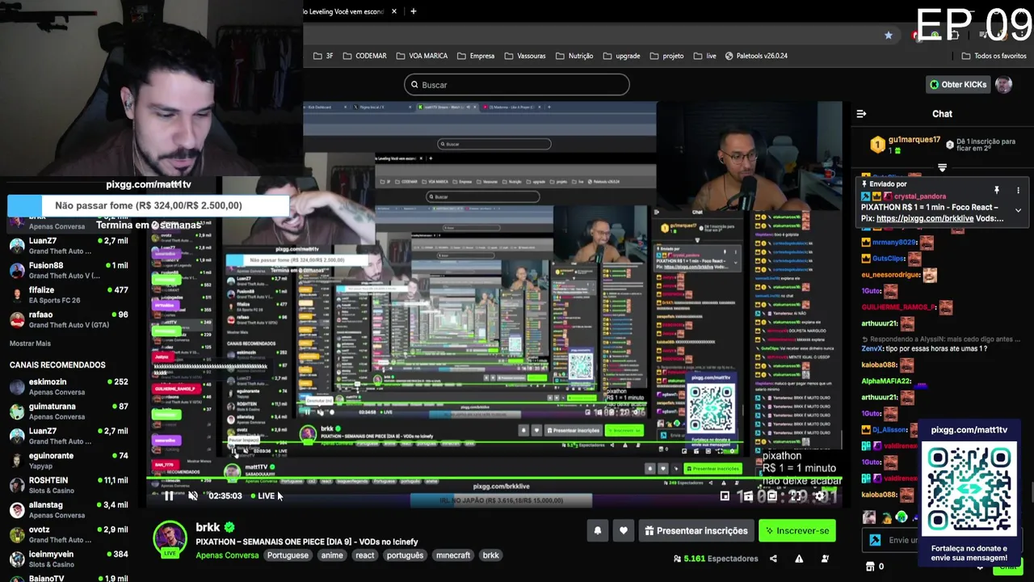
Task: Share the stream via share icon
Action: click(773, 559)
